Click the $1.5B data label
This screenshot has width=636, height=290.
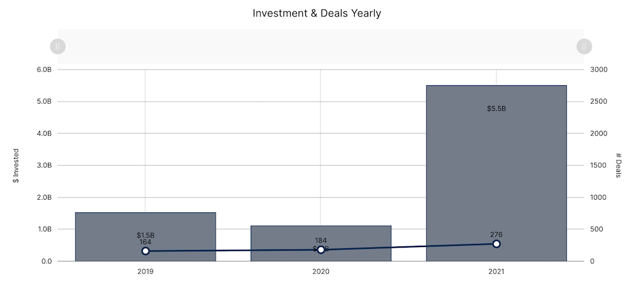(x=145, y=234)
